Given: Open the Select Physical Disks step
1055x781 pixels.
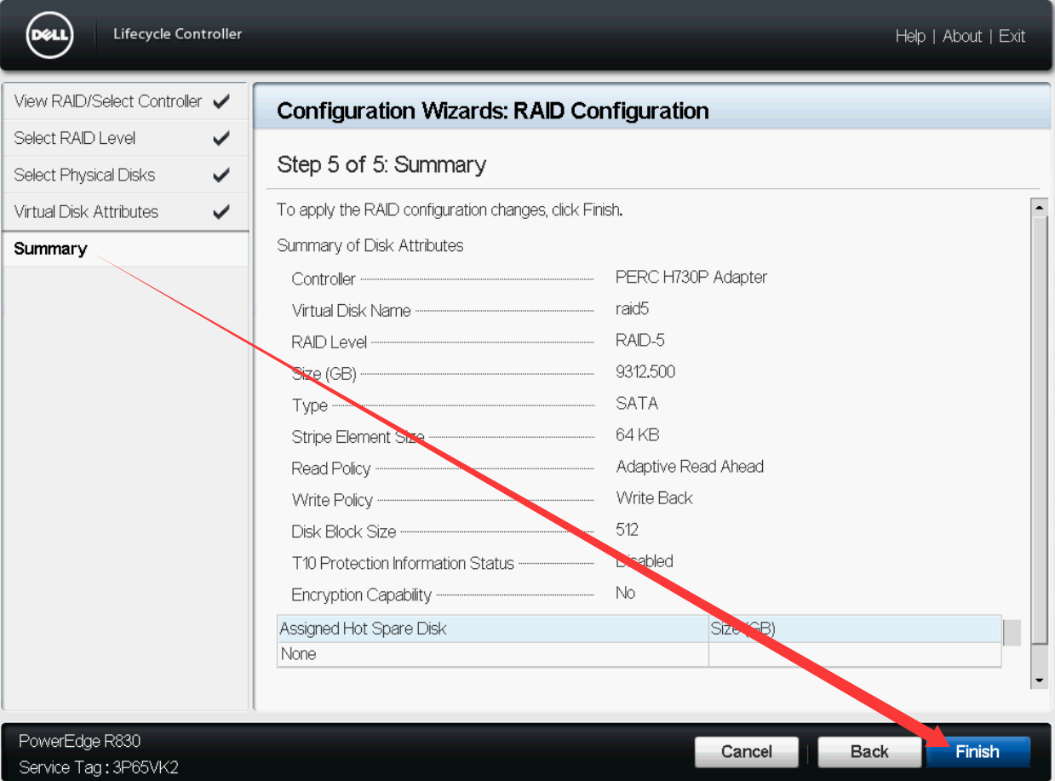Looking at the screenshot, I should pos(84,175).
